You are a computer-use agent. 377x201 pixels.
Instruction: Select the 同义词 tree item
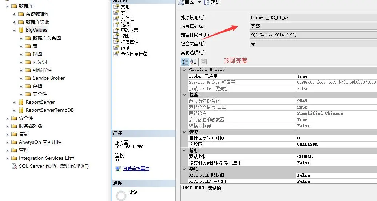[40, 62]
